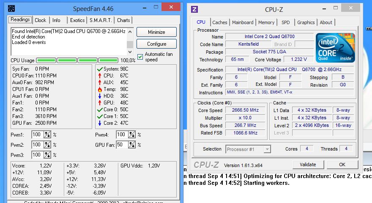Open the SPD tab in CPU-Z
Viewport: 372px width, 203px height.
point(286,22)
